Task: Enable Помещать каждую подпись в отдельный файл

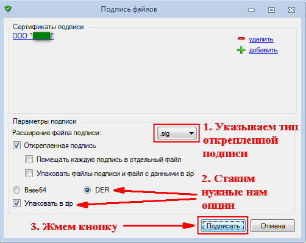Action: 29,160
